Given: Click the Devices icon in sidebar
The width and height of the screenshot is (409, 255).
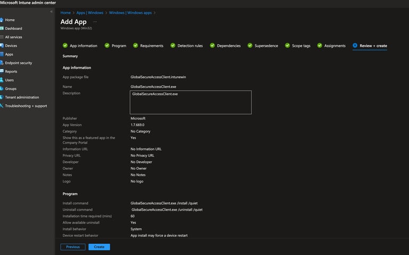Looking at the screenshot, I should tap(2, 46).
